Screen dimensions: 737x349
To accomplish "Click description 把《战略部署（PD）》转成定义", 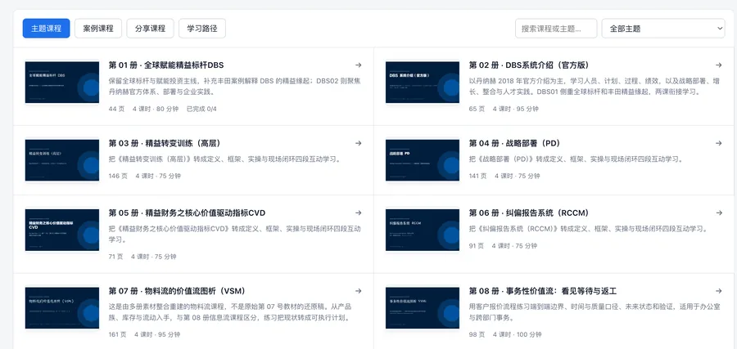I will [576, 159].
